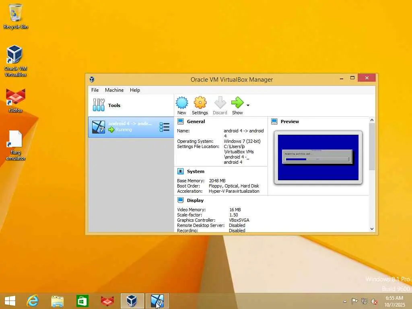Click the 'Windows 7 (32-bit)' operating system value
412x309 pixels.
[242, 141]
